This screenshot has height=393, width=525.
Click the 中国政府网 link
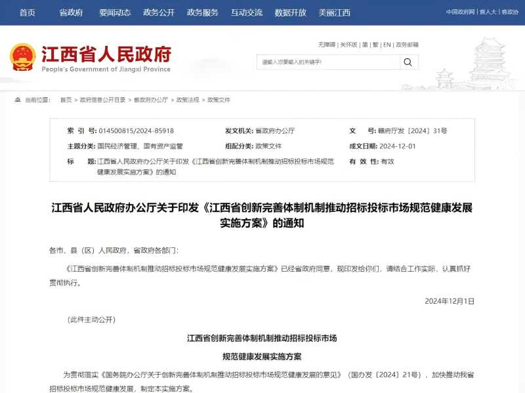pos(460,12)
